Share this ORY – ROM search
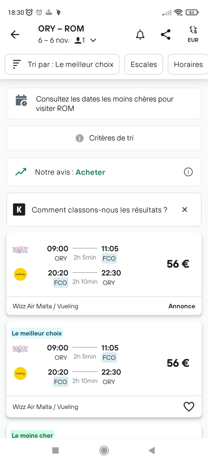Screen dimensions: 208x463 click(x=166, y=35)
